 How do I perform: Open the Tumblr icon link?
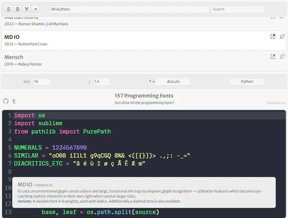click(14, 101)
